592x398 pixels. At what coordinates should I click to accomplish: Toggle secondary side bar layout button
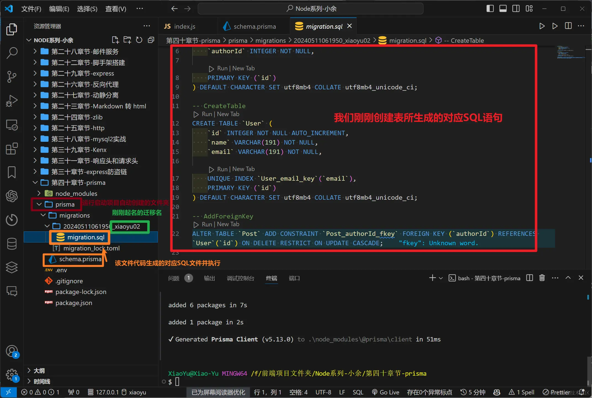(x=516, y=9)
